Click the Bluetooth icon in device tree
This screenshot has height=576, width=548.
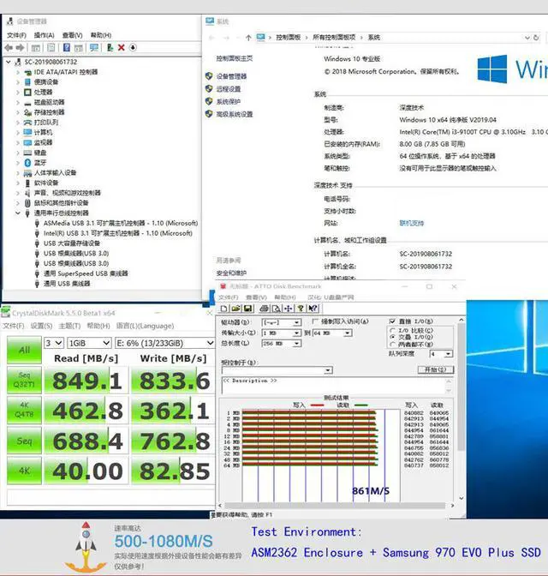click(27, 162)
